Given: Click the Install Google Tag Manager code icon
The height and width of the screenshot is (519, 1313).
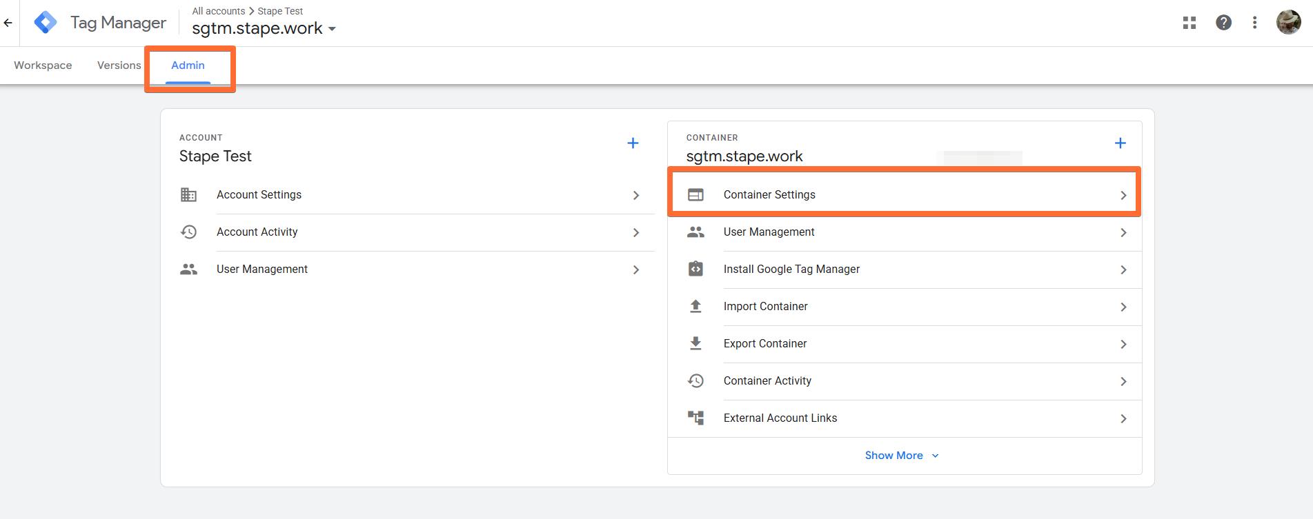Looking at the screenshot, I should 695,269.
